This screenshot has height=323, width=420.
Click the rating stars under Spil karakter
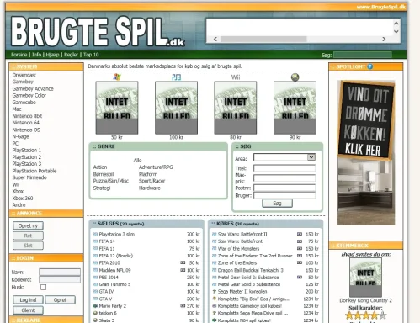[x=366, y=315]
